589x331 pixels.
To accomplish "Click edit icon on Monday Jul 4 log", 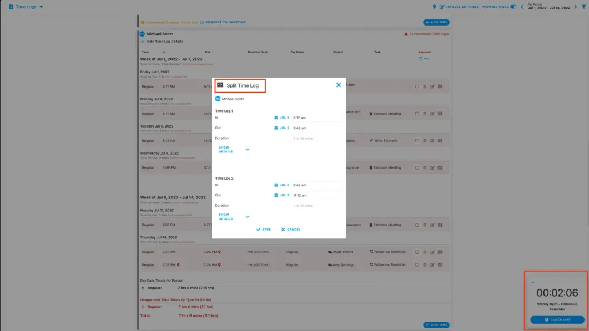I will [x=432, y=114].
